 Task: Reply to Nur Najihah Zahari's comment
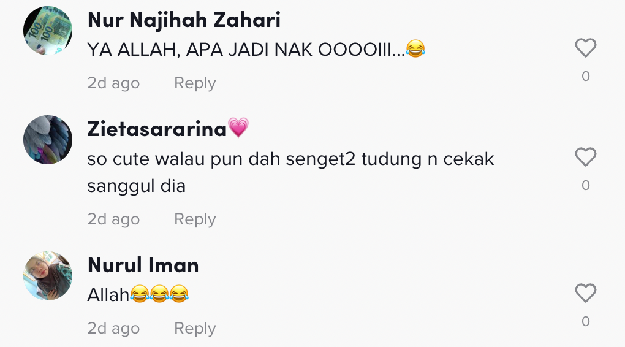pyautogui.click(x=195, y=83)
